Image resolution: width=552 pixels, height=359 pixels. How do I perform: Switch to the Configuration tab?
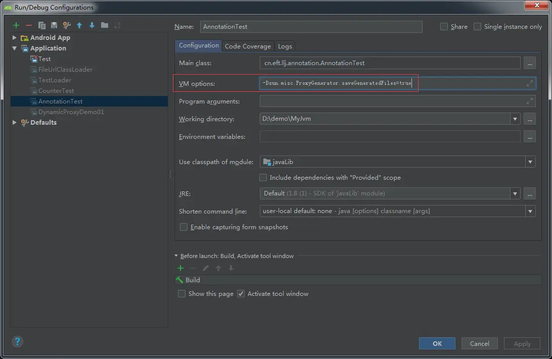(x=199, y=46)
